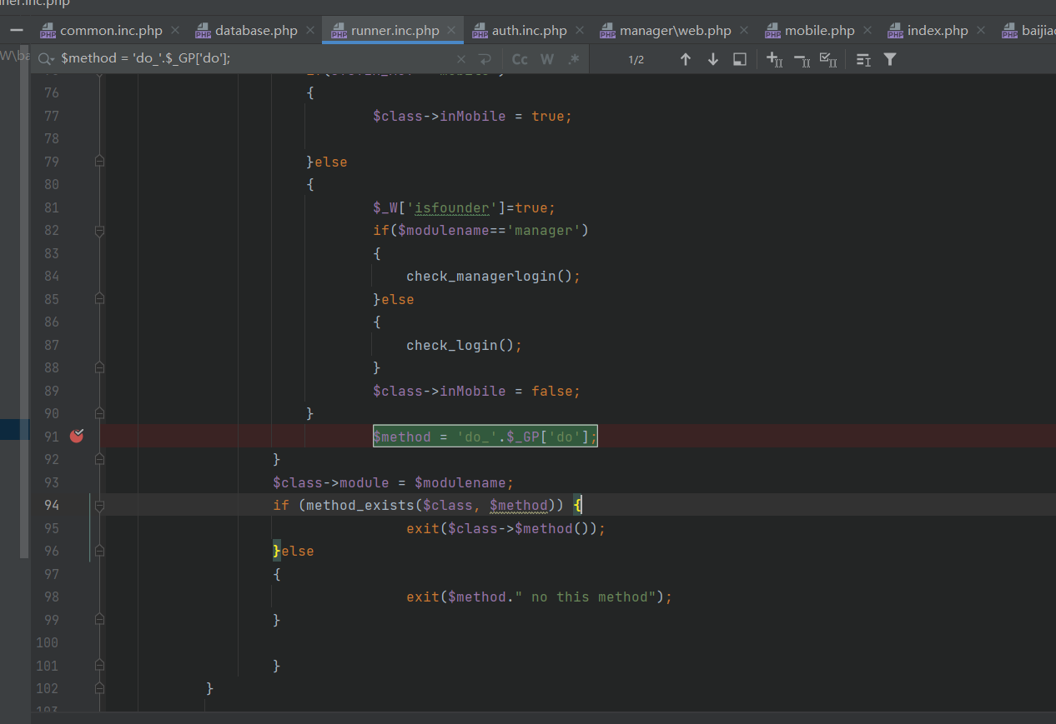This screenshot has height=724, width=1056.
Task: Place cursor on check_login() call
Action: (x=464, y=345)
